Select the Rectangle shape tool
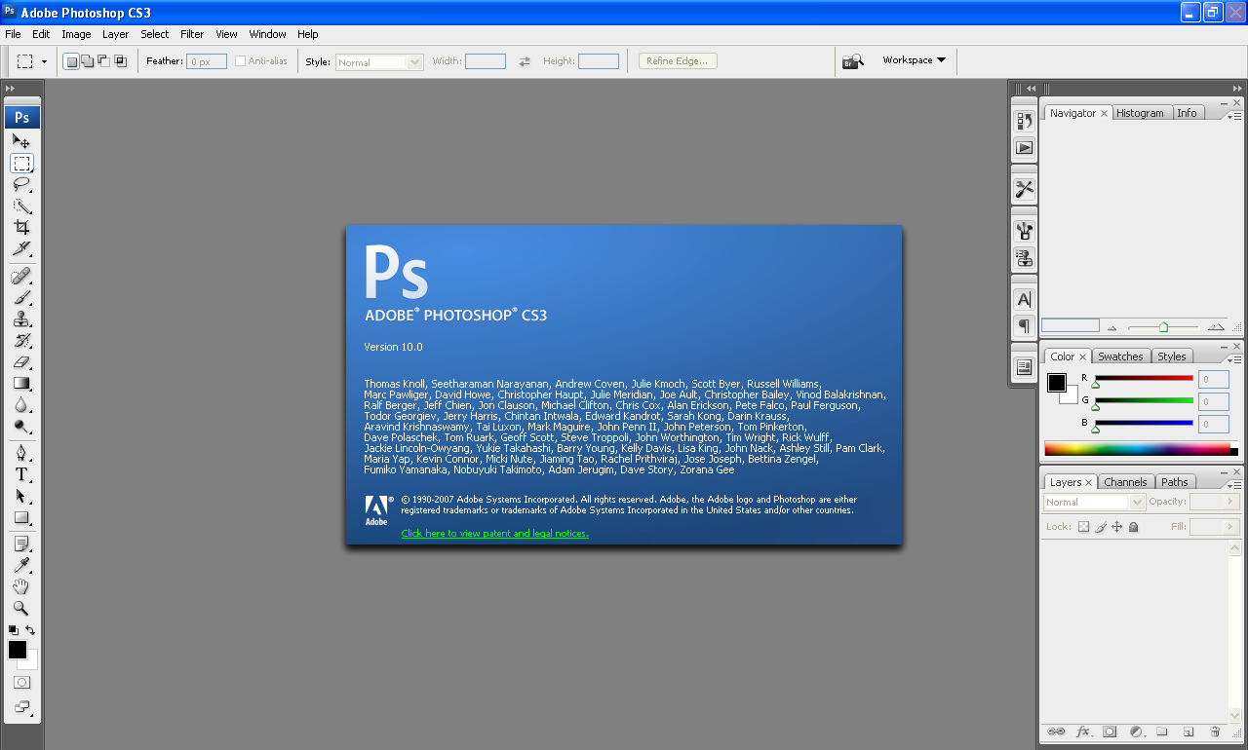This screenshot has height=750, width=1248. click(21, 517)
